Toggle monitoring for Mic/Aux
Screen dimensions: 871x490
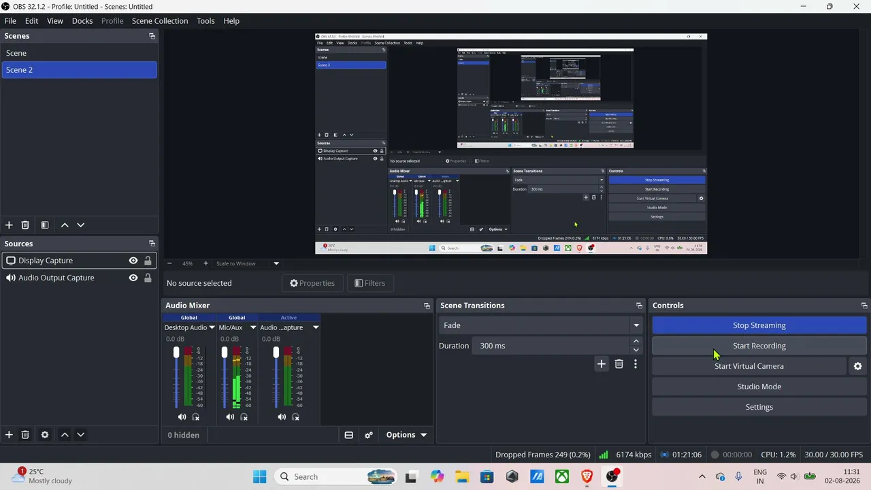point(244,417)
